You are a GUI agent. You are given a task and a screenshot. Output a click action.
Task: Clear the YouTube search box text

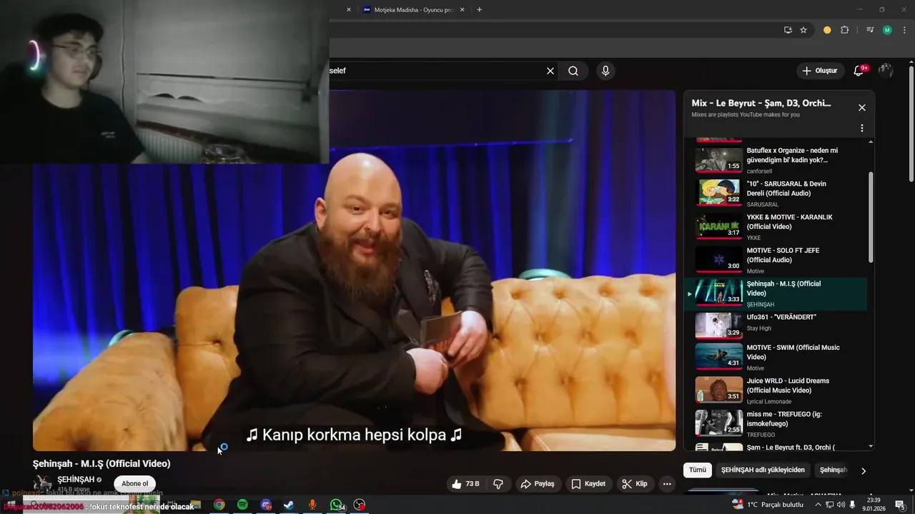(x=550, y=71)
